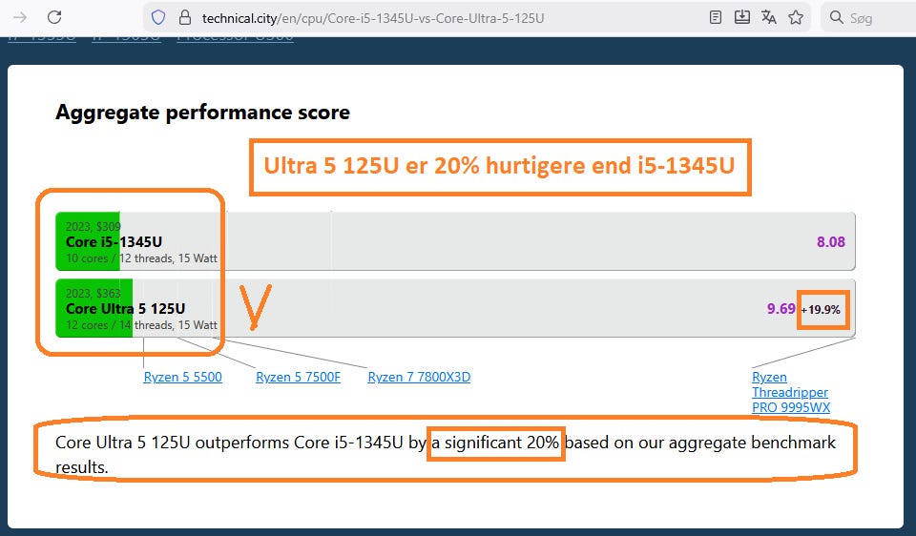Image resolution: width=916 pixels, height=536 pixels.
Task: Toggle reader view icon in address bar
Action: pyautogui.click(x=715, y=17)
